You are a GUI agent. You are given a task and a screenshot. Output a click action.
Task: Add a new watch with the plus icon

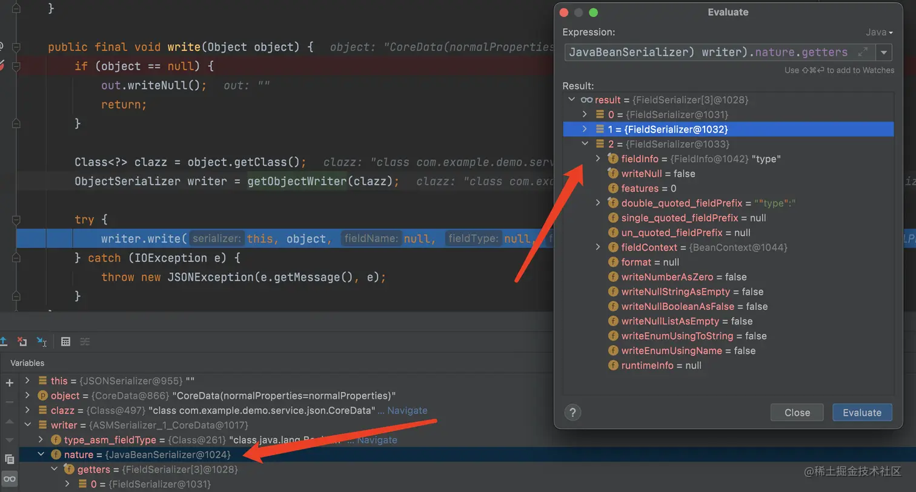point(9,382)
